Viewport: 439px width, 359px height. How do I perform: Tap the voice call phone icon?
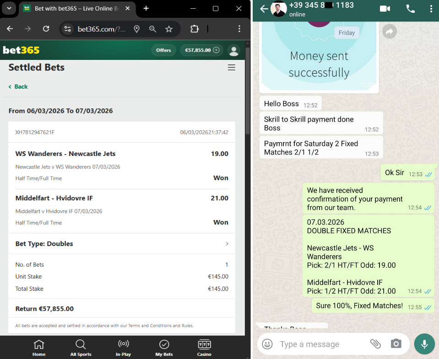(410, 9)
